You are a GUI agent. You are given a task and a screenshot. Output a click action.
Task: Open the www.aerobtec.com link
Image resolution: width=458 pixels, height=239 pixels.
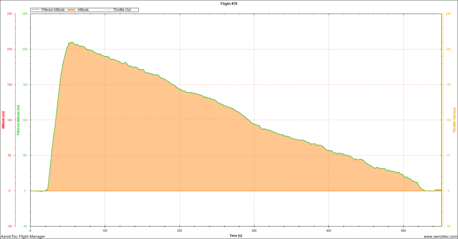[441, 236]
